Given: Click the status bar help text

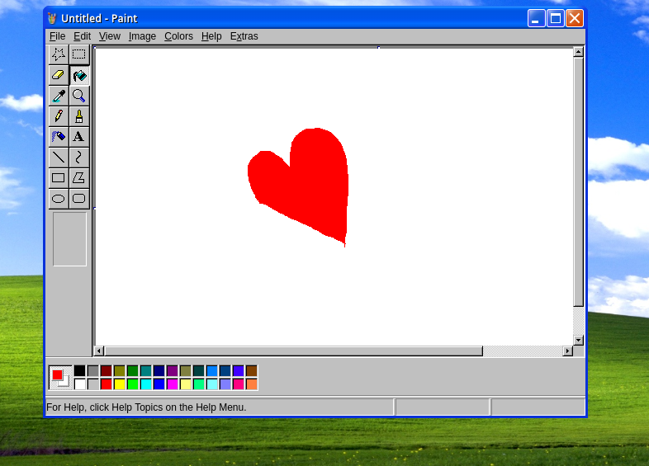Looking at the screenshot, I should [146, 407].
